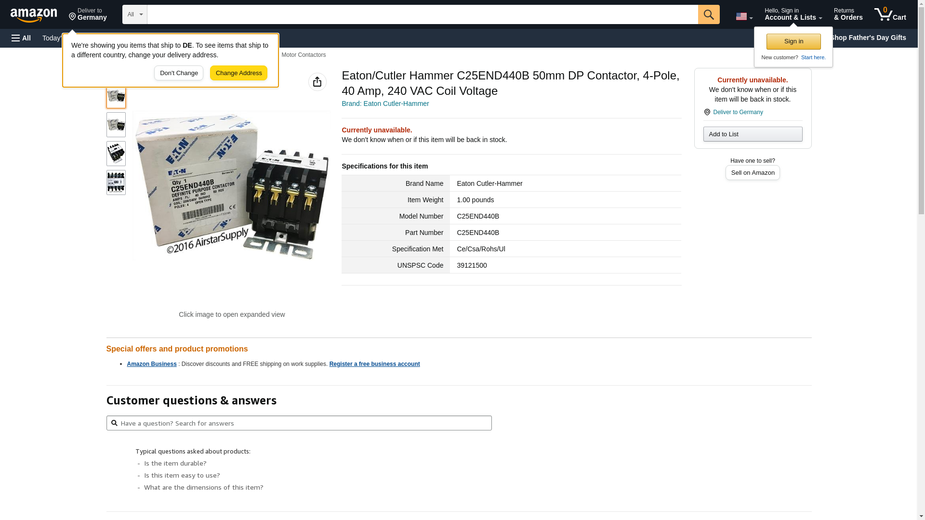This screenshot has width=925, height=520.
Task: Open the All hamburger menu
Action: tap(21, 38)
